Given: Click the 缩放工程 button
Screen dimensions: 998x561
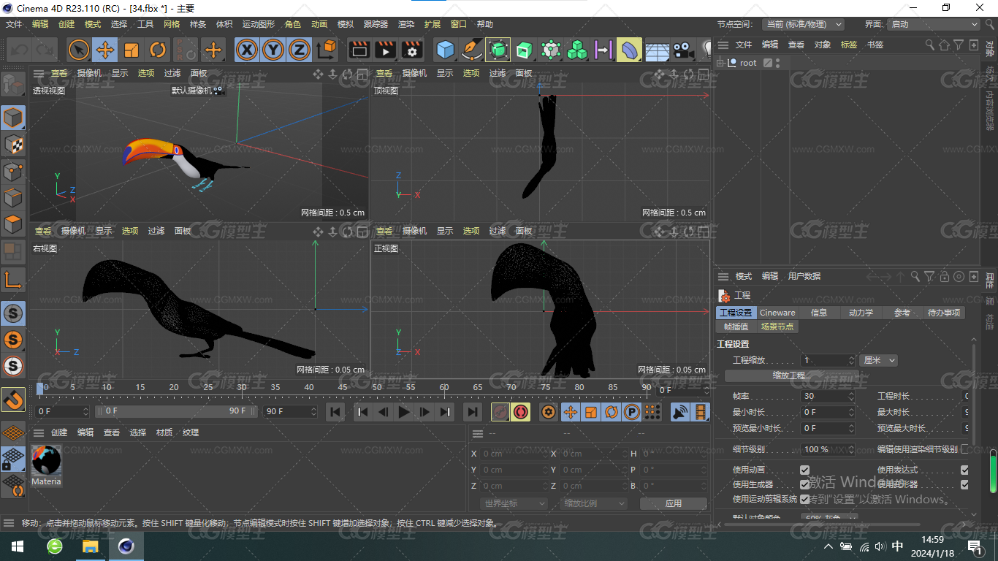Looking at the screenshot, I should tap(792, 375).
